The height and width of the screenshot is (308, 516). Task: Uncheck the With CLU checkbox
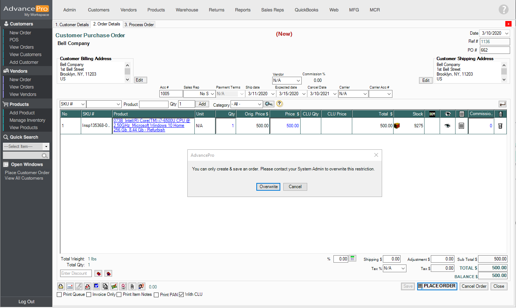click(x=181, y=295)
